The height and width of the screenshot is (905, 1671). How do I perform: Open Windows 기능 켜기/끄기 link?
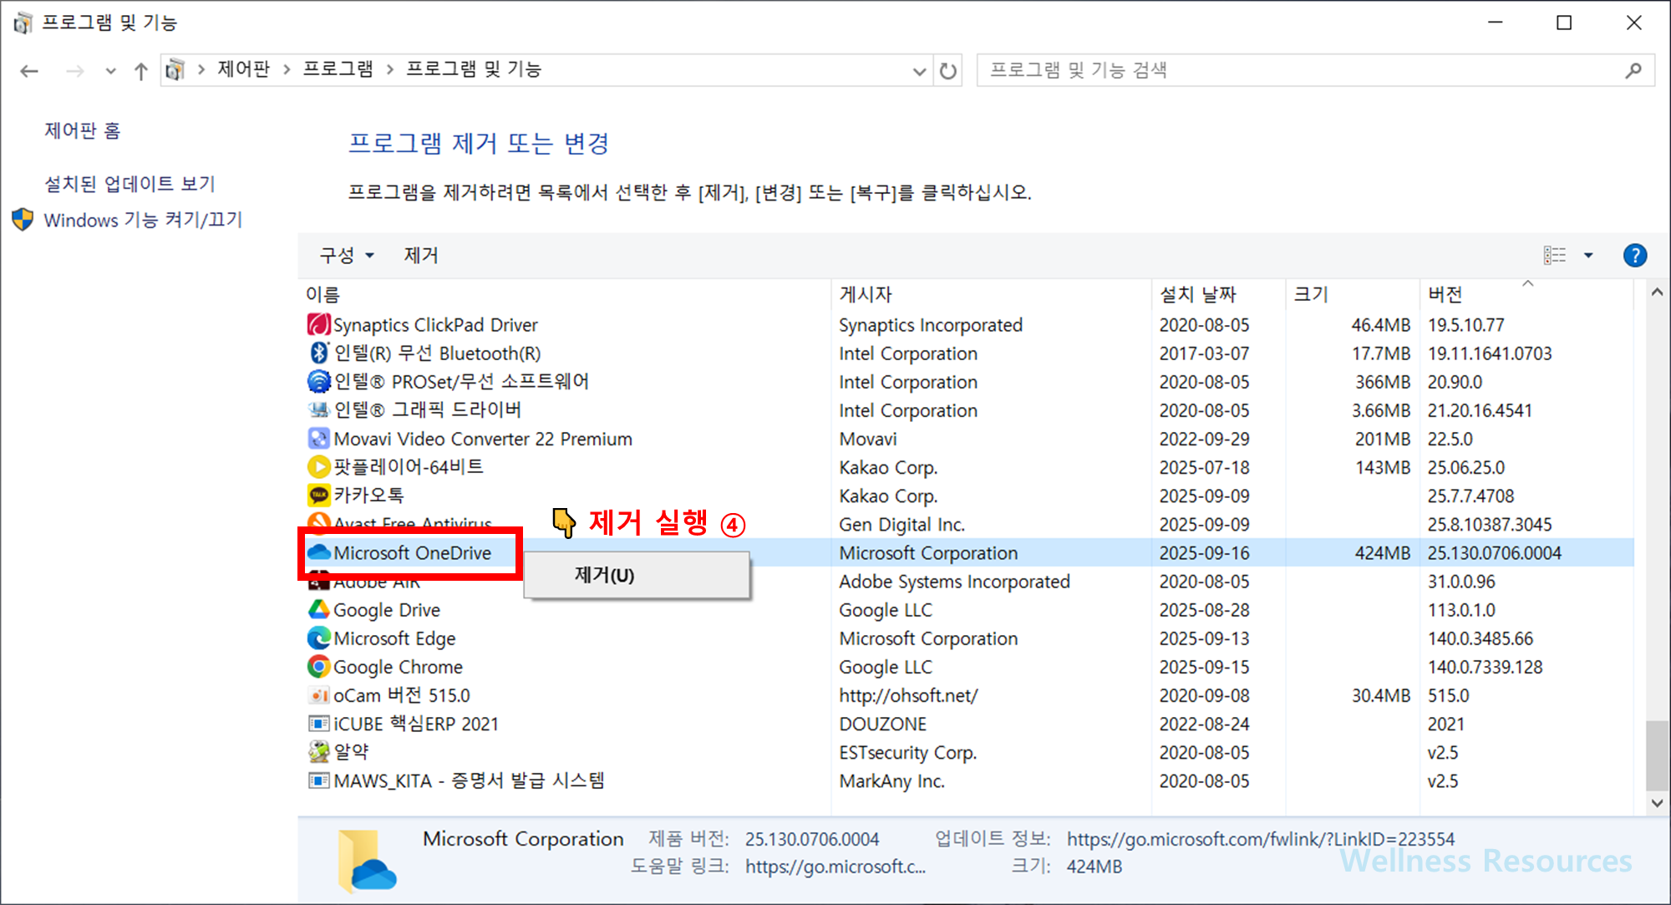coord(143,220)
